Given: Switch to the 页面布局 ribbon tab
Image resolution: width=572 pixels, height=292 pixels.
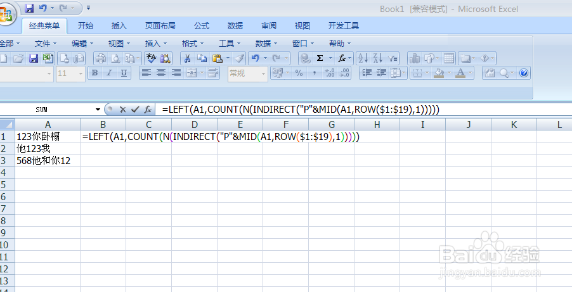Looking at the screenshot, I should [x=160, y=25].
